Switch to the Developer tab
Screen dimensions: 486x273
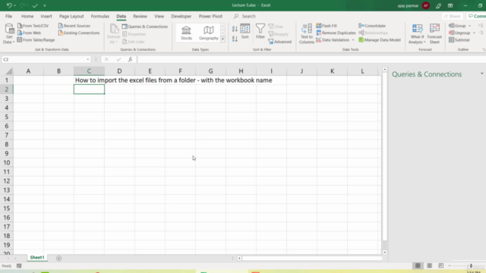click(x=181, y=16)
